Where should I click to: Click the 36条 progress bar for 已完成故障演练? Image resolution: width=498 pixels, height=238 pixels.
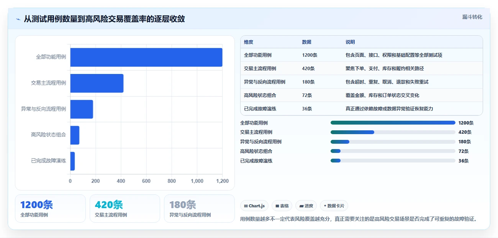coord(393,161)
